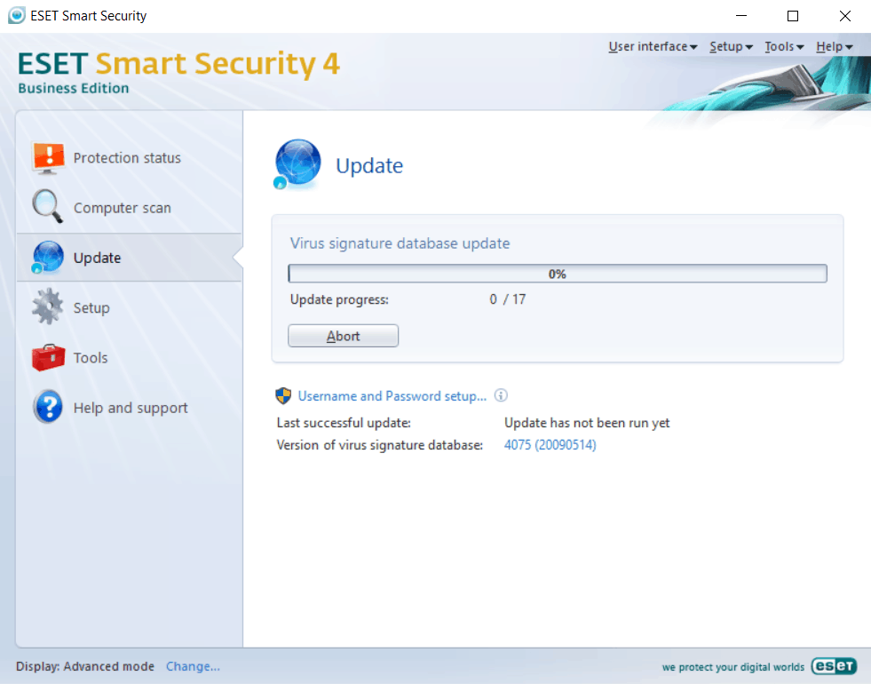Click Change display mode link
Image resolution: width=871 pixels, height=684 pixels.
[x=193, y=666]
